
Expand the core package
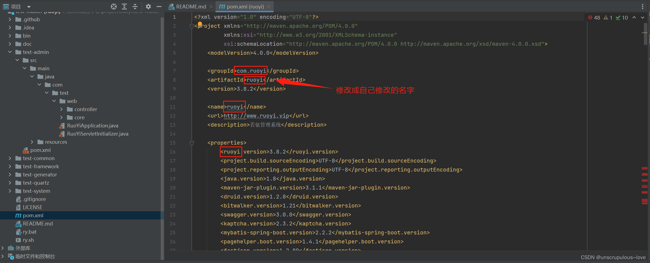(62, 117)
